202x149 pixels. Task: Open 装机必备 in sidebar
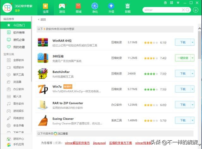pos(15,40)
